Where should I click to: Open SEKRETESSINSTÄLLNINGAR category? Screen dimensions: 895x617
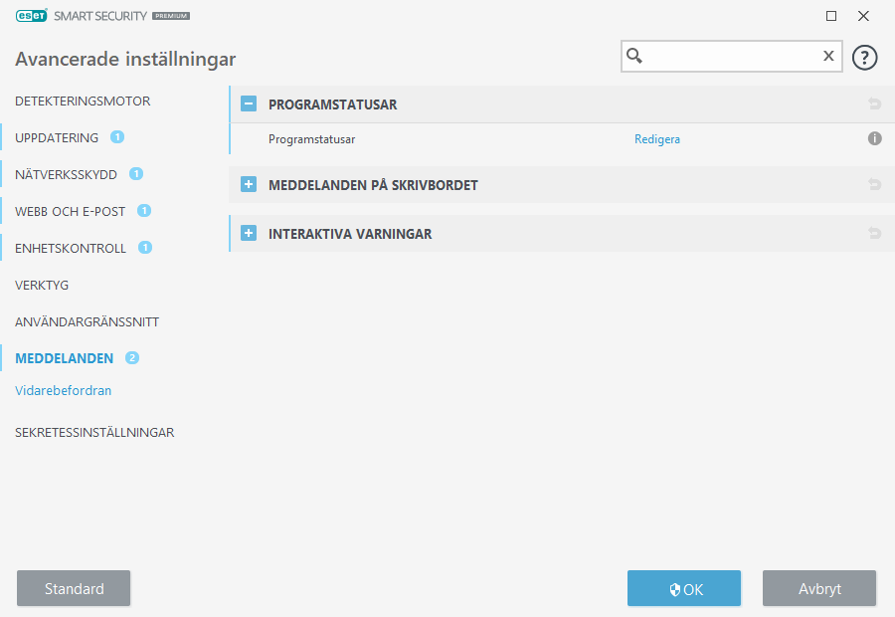point(94,433)
